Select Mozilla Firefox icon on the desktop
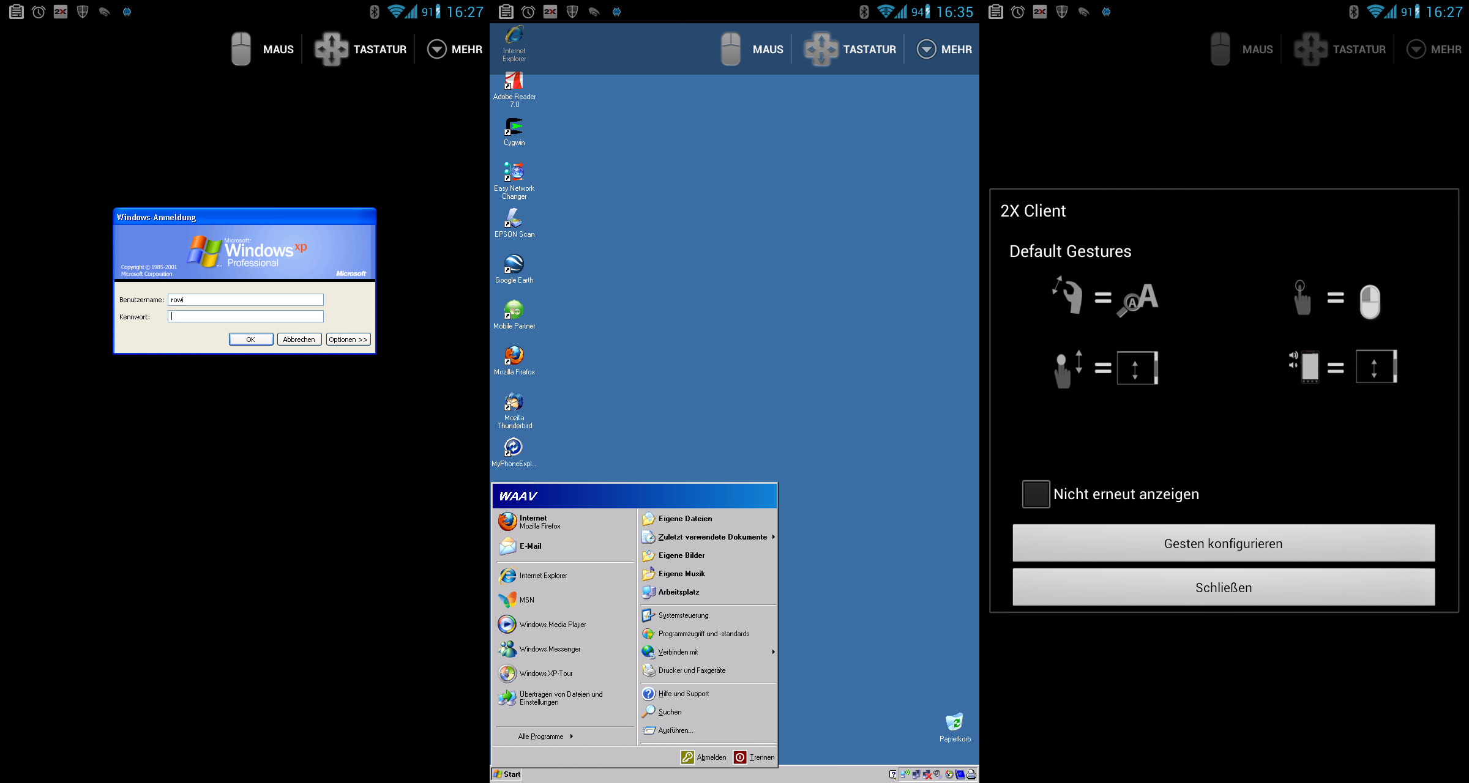1469x783 pixels. [514, 360]
